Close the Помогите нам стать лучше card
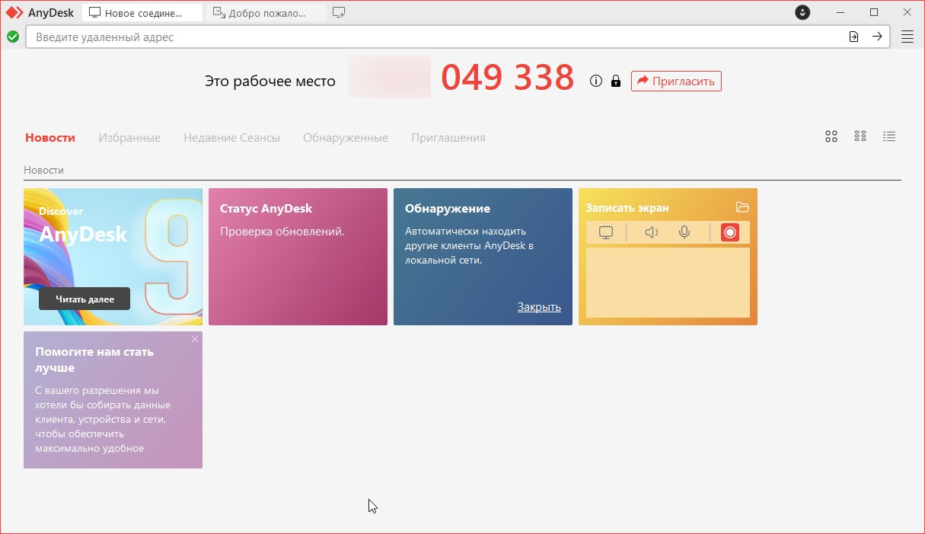The width and height of the screenshot is (925, 534). (195, 339)
